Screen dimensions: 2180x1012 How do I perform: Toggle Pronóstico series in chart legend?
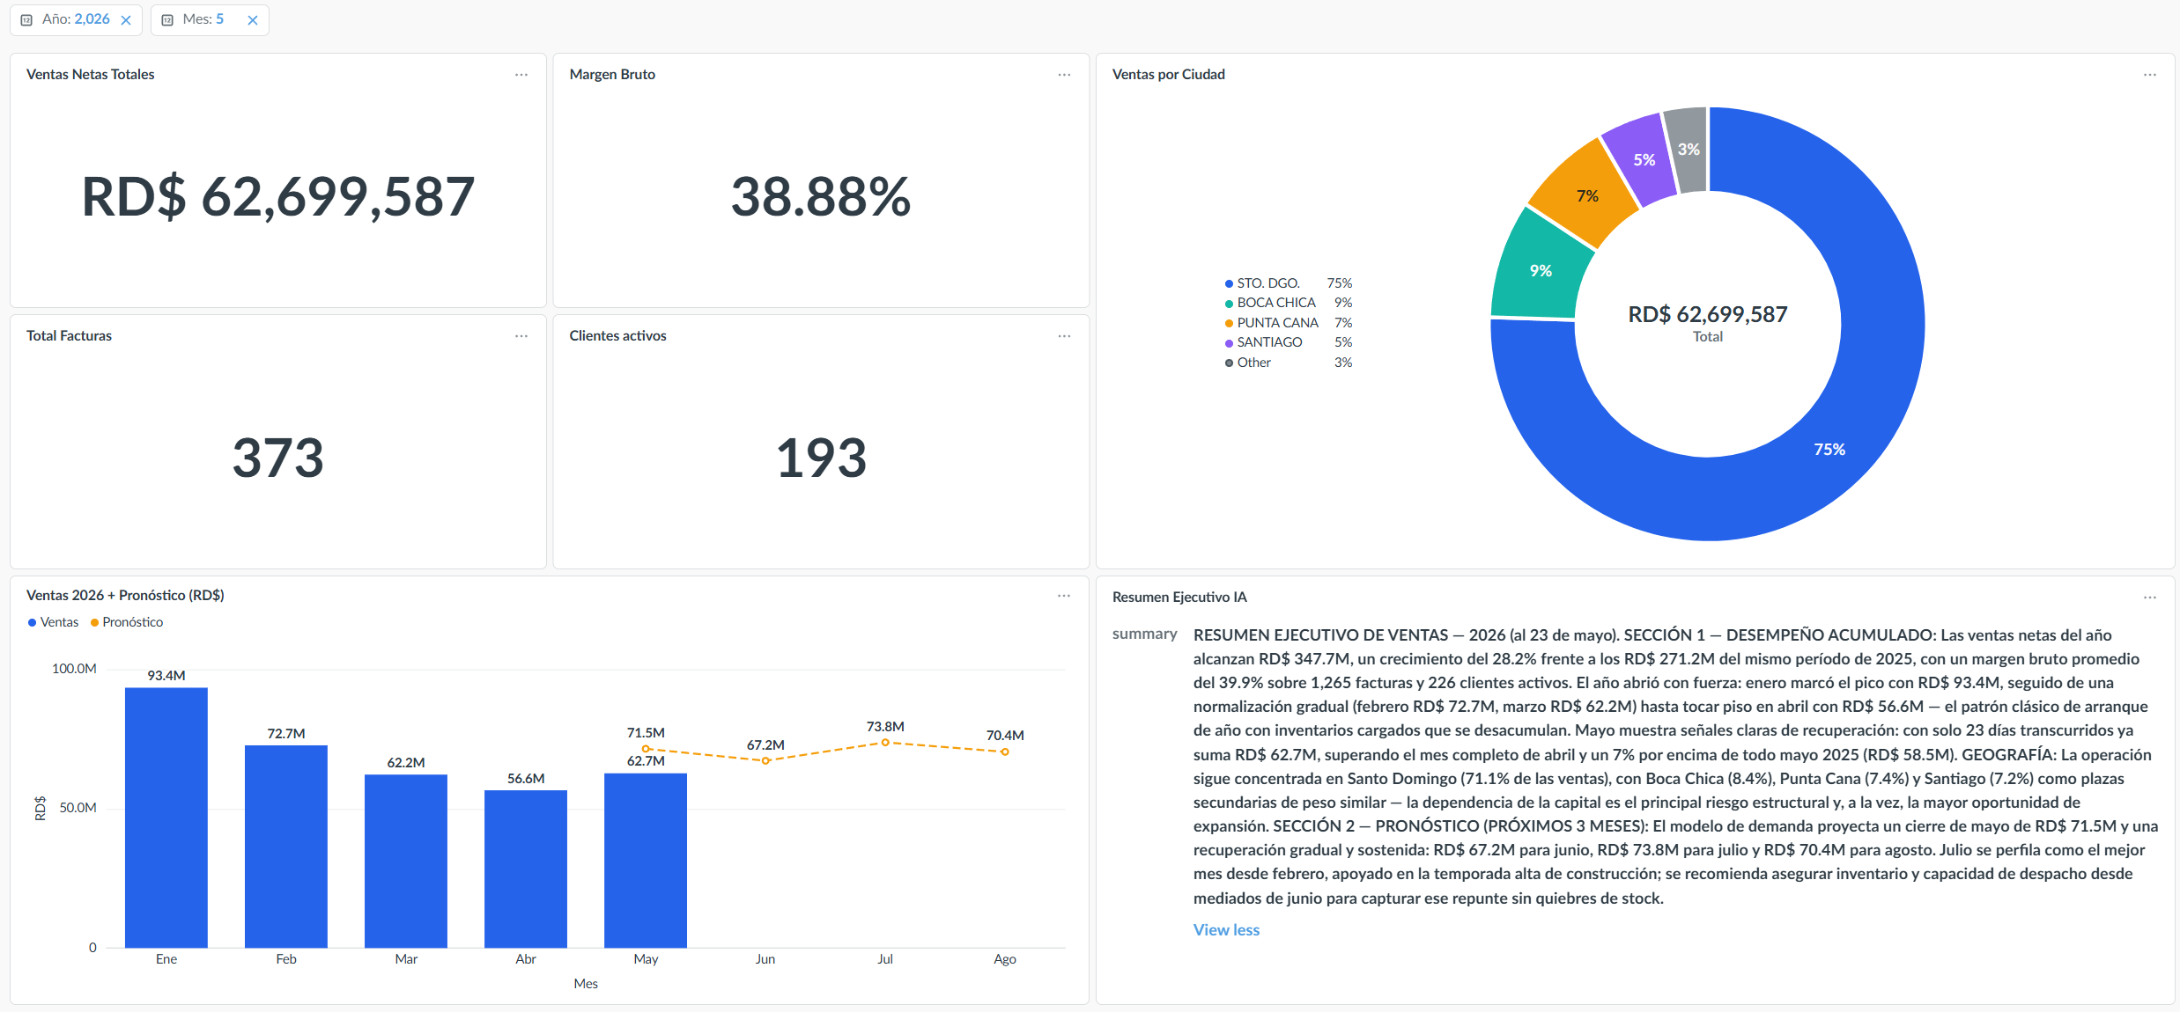click(127, 622)
